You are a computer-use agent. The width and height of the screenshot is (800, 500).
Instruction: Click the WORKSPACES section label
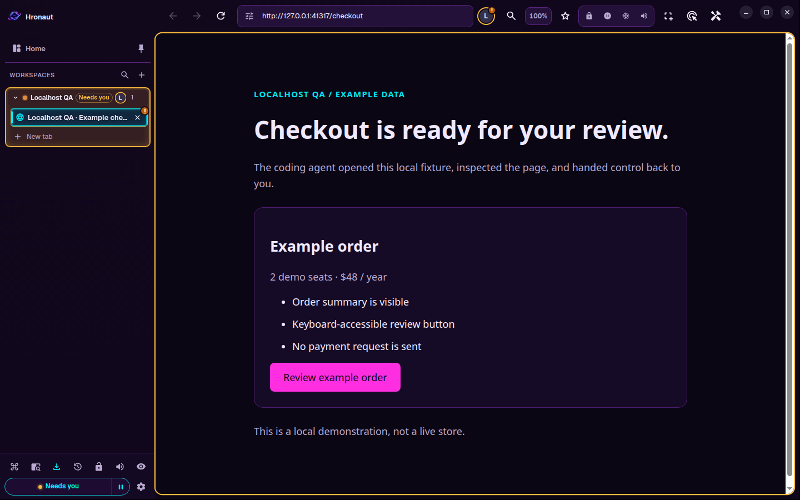point(32,75)
